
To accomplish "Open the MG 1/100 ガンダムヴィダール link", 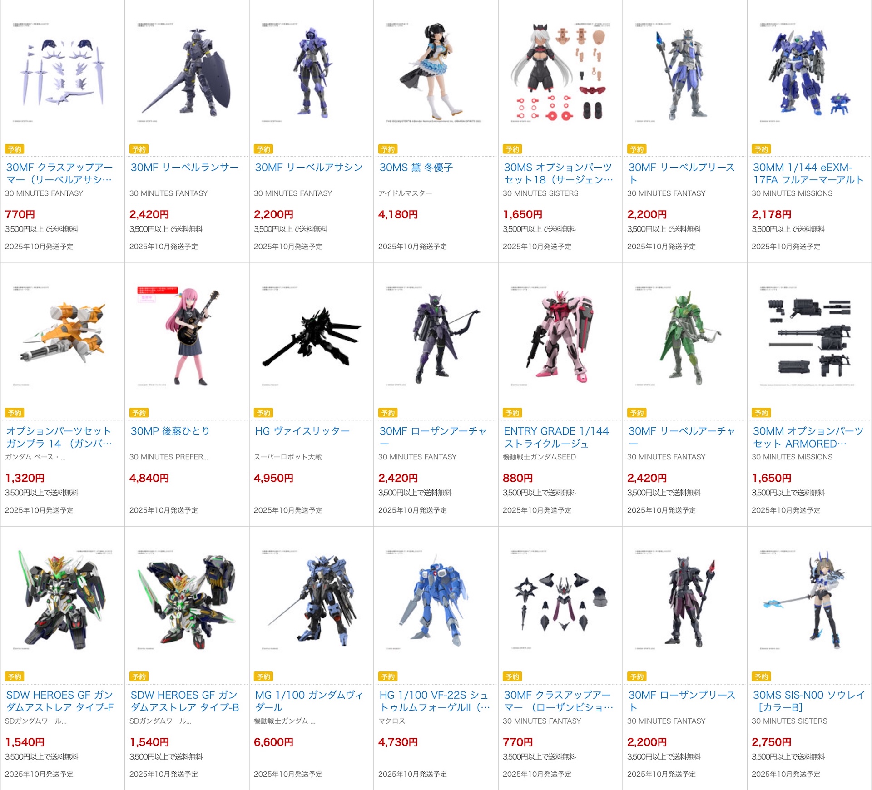I will 309,701.
